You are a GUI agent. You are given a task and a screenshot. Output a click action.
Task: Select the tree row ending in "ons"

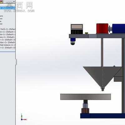click(x=2, y=16)
